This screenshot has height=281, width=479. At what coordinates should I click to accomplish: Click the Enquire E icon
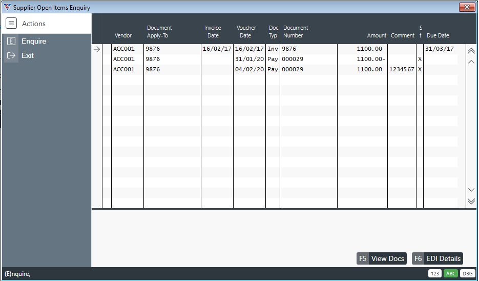click(x=11, y=41)
